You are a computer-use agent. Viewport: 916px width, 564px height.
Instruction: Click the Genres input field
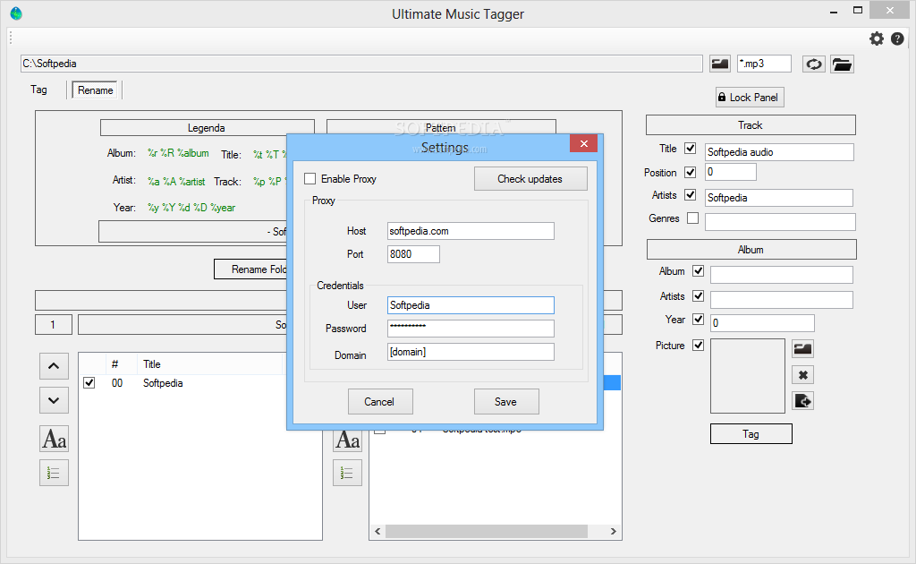[780, 221]
